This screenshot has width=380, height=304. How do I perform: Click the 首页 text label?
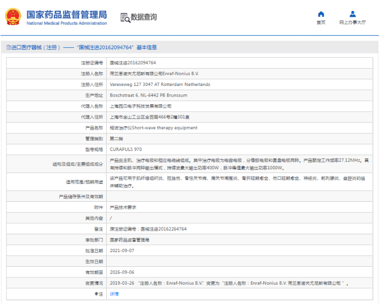coord(321,23)
